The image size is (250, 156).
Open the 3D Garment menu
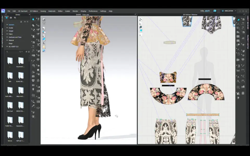pyautogui.click(x=23, y=11)
